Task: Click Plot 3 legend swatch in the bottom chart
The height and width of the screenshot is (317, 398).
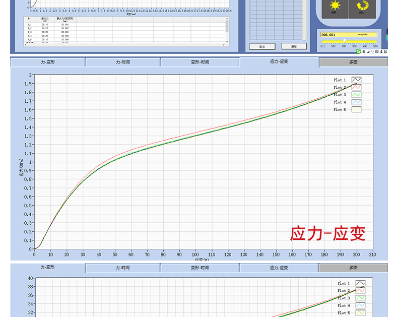Action: click(360, 298)
